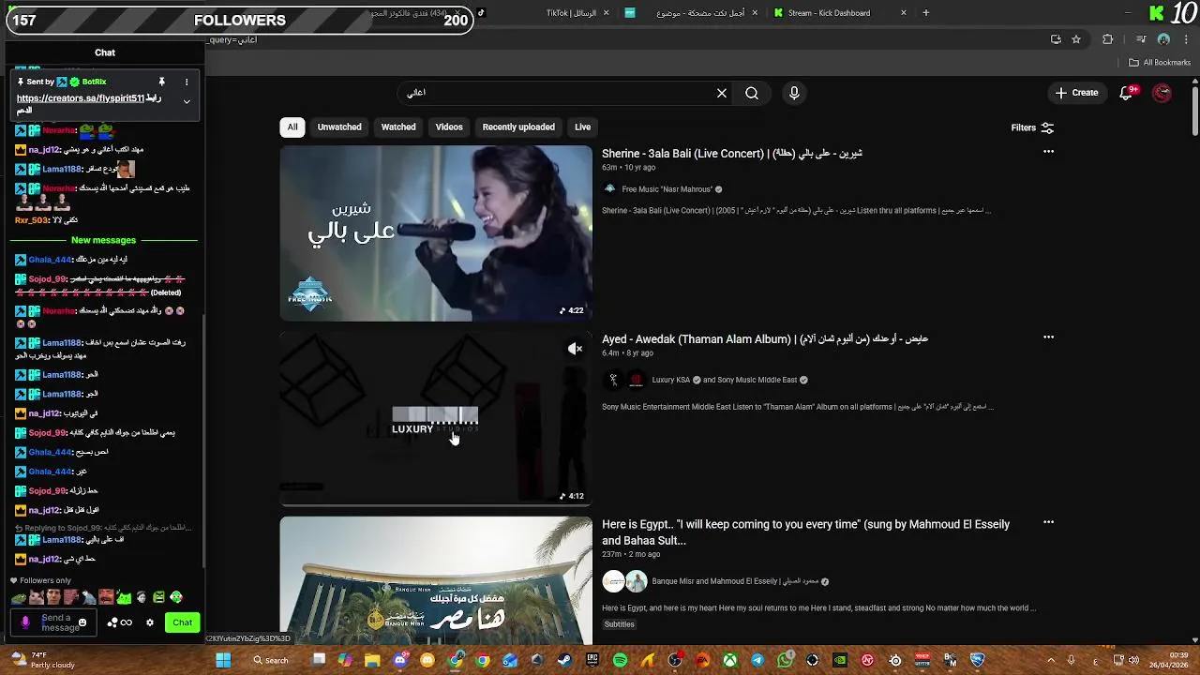Open Telegram from the taskbar
Viewport: 1200px width, 675px height.
[757, 660]
